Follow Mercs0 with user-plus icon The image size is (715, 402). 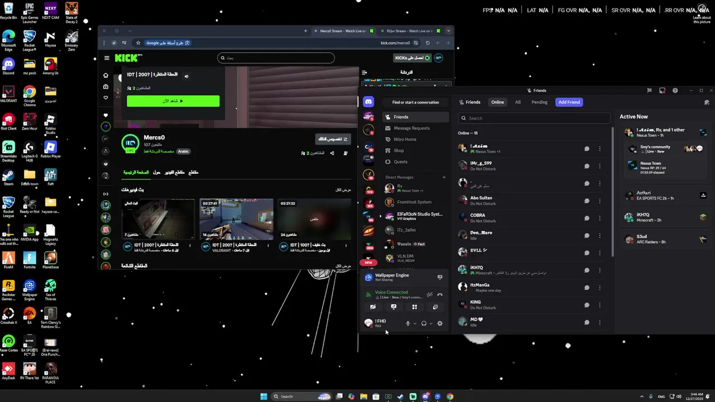tap(345, 153)
